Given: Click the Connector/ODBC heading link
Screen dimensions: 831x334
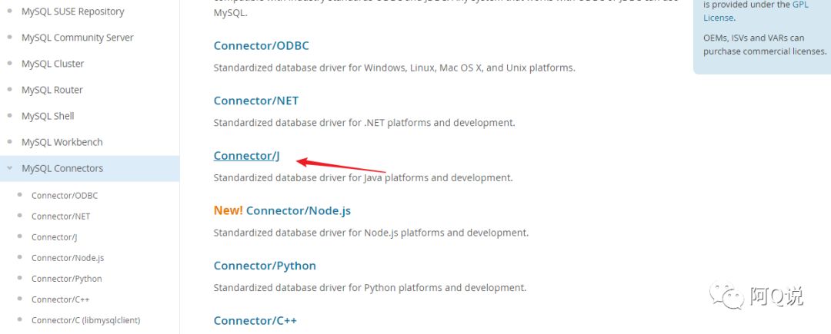Looking at the screenshot, I should pyautogui.click(x=261, y=46).
